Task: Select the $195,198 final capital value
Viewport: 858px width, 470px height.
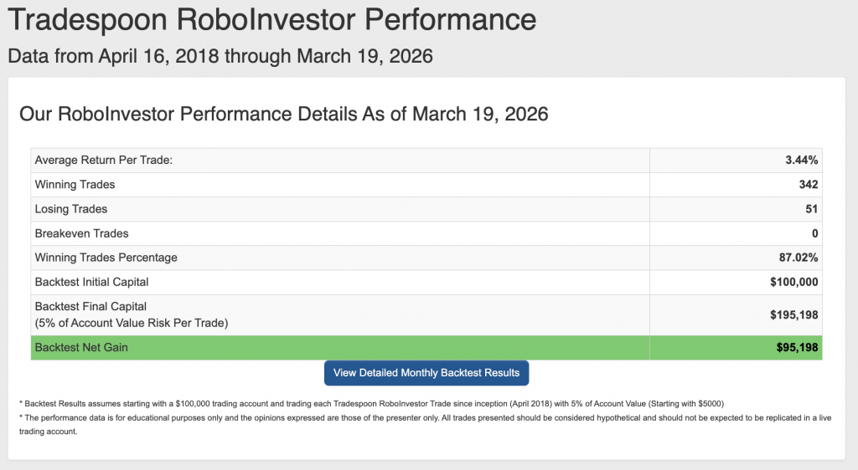Action: coord(794,315)
